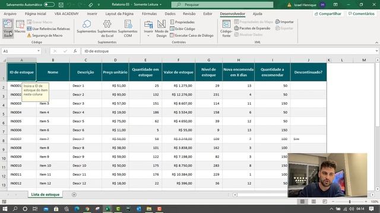
Task: Adjust the zoom slider
Action: [x=350, y=201]
